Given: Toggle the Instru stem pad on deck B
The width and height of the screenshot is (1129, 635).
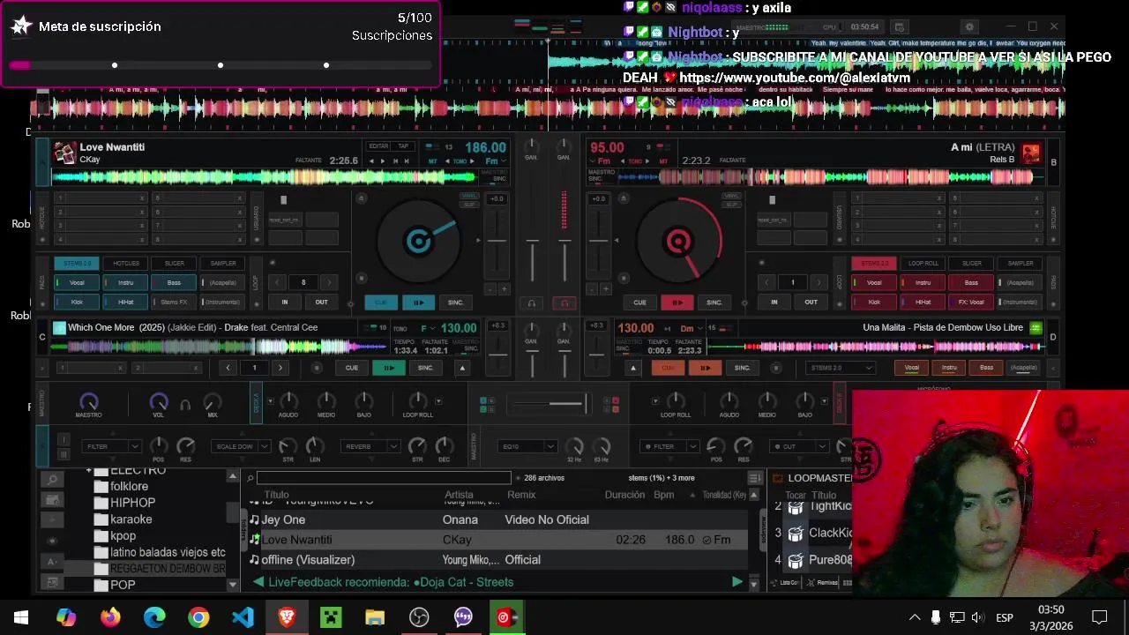Looking at the screenshot, I should point(923,282).
